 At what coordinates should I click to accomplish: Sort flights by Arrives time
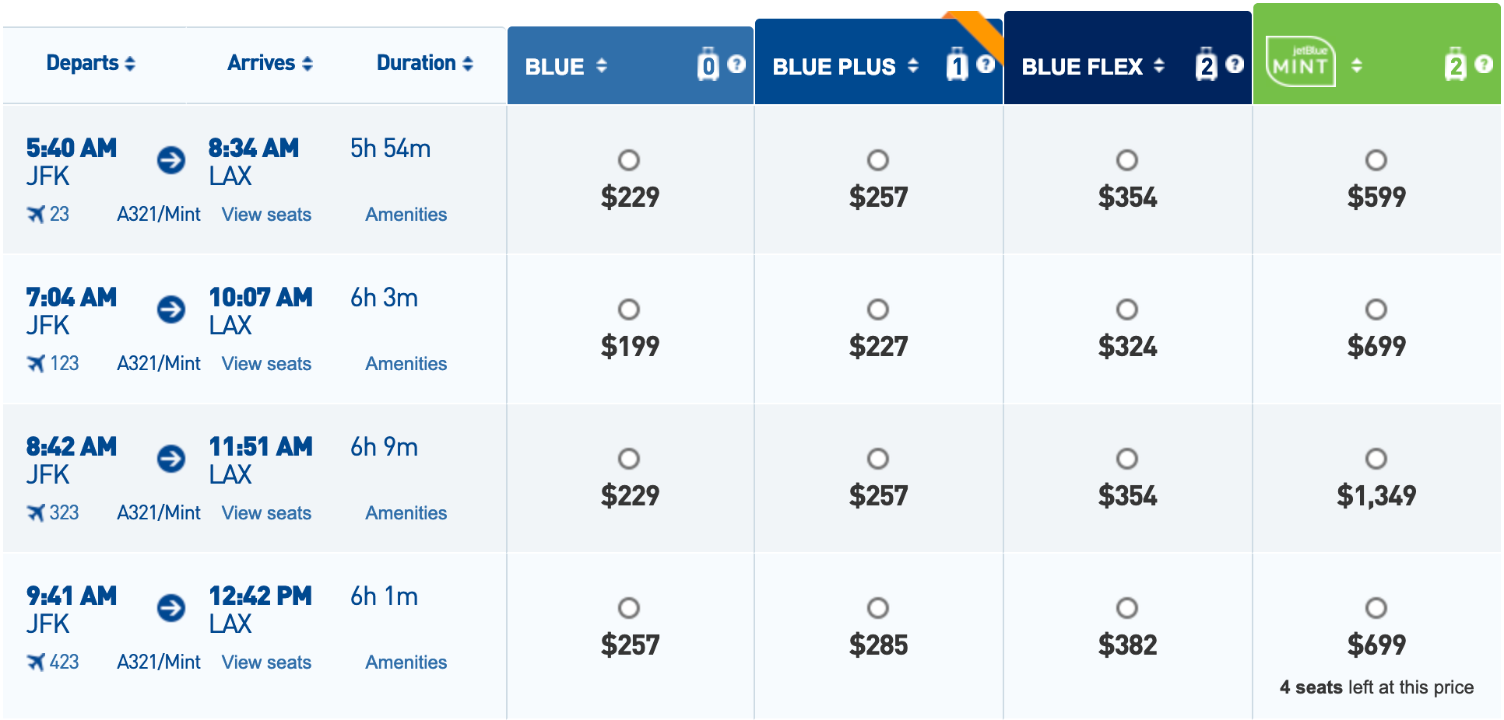coord(269,63)
